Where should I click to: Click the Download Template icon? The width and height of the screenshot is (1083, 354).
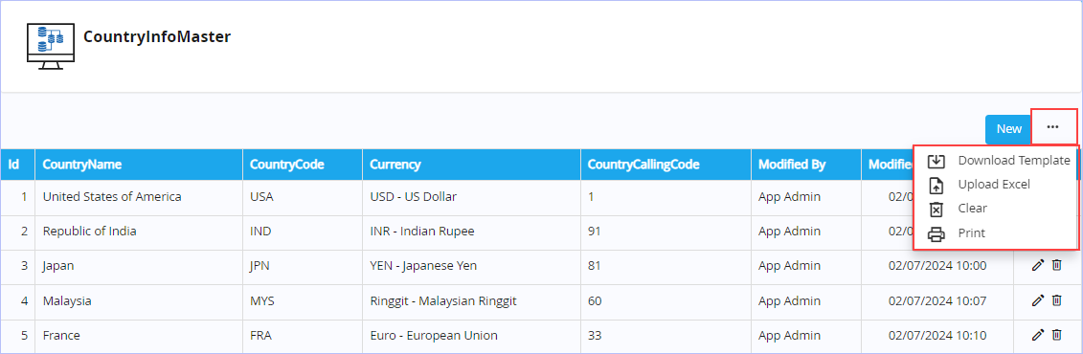pos(936,161)
